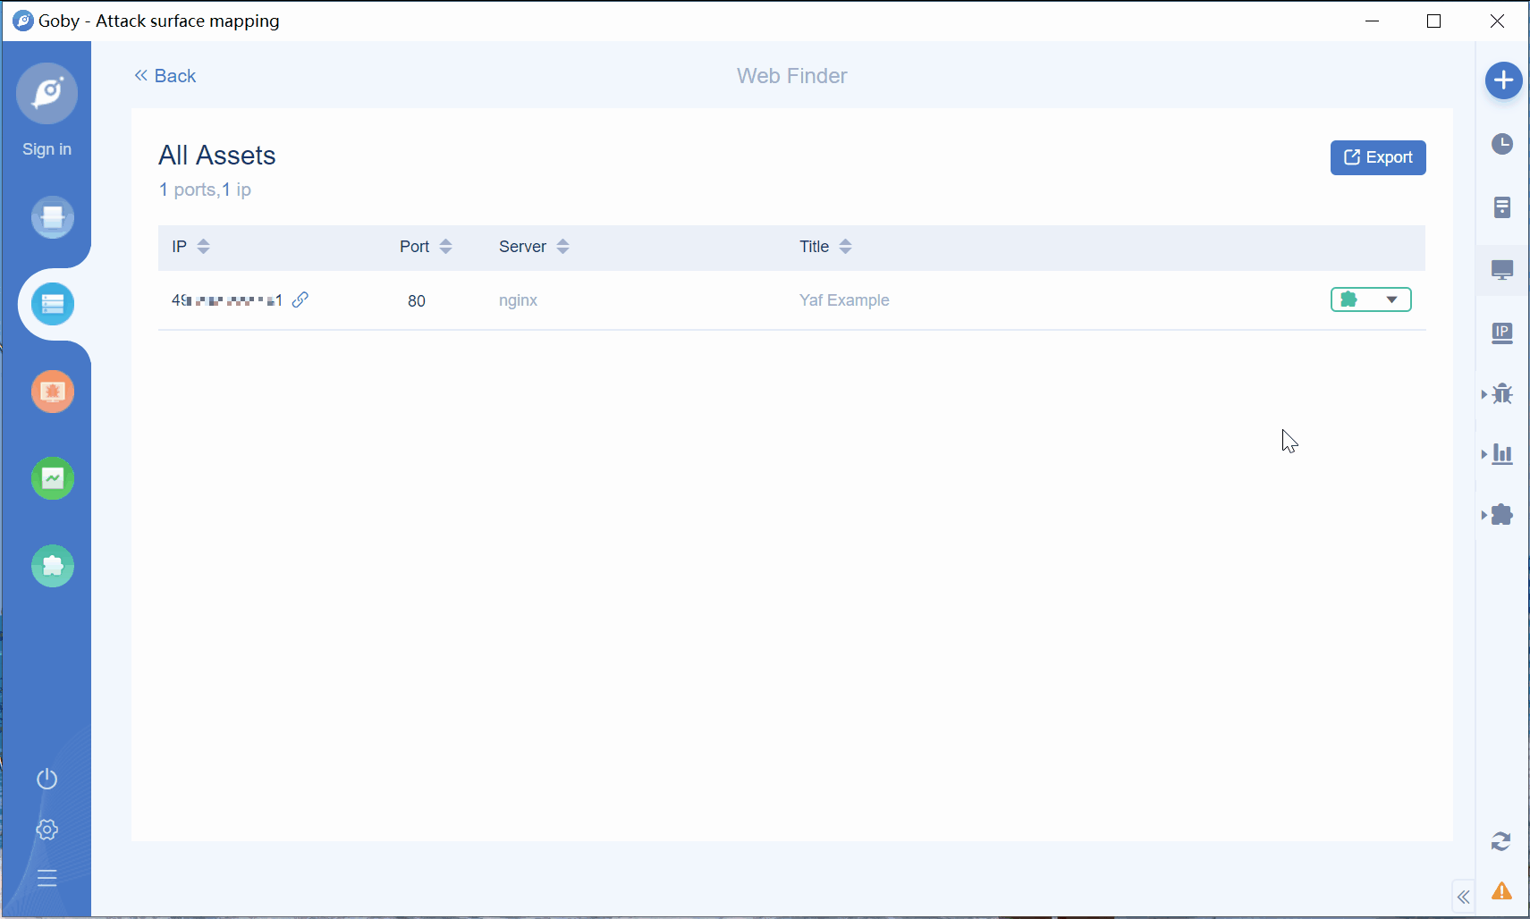Screen dimensions: 1530x919
Task: Expand the puzzle plugin panel icon
Action: (1500, 515)
